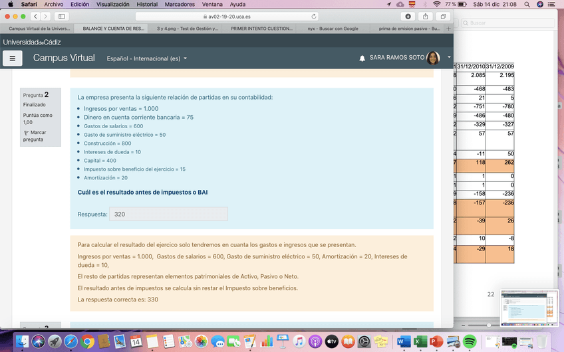This screenshot has width=564, height=352.
Task: Open the Visualización menu
Action: (x=112, y=4)
